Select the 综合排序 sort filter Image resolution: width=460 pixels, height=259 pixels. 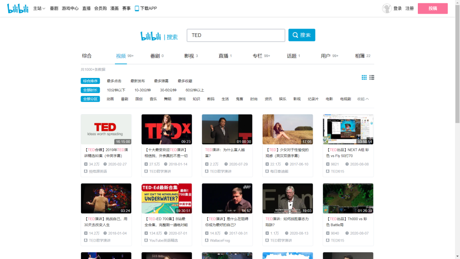pyautogui.click(x=90, y=81)
